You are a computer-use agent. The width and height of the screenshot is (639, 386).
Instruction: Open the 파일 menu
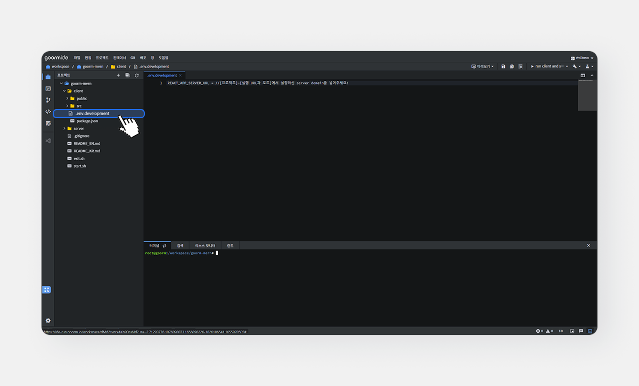[x=77, y=58]
